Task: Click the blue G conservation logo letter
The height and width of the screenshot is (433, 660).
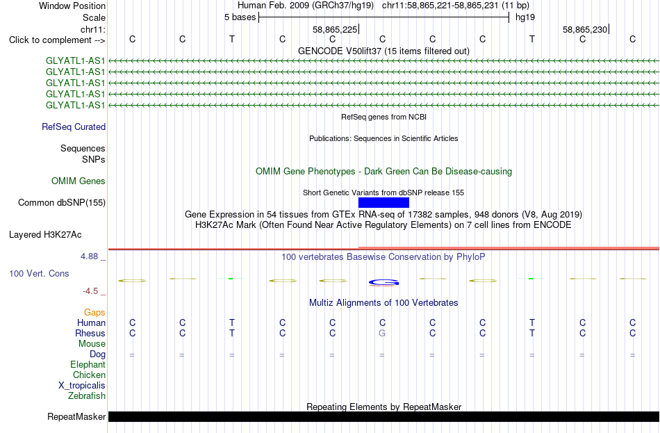Action: click(x=383, y=282)
